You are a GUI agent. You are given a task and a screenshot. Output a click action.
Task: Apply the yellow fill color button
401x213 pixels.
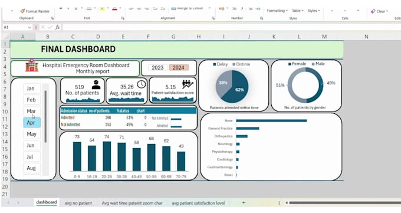point(102,9)
